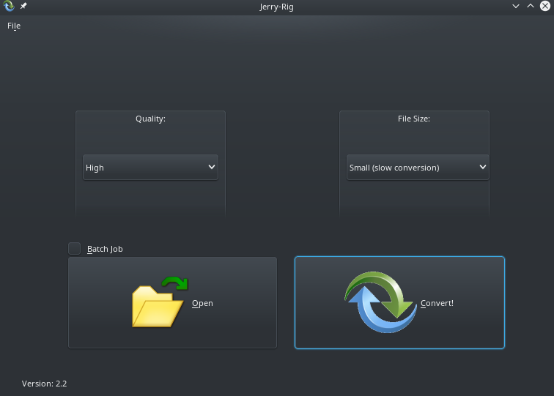Close the Jerry-Rig window
Viewport: 554px width, 396px height.
[x=544, y=7]
